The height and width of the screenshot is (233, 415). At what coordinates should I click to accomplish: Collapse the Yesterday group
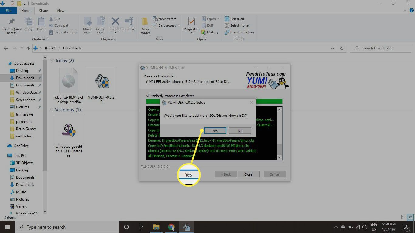[52, 110]
